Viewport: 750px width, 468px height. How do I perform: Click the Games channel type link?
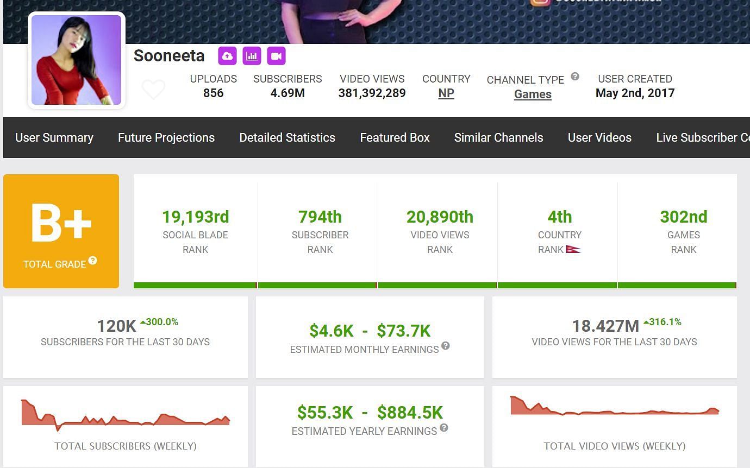coord(533,94)
